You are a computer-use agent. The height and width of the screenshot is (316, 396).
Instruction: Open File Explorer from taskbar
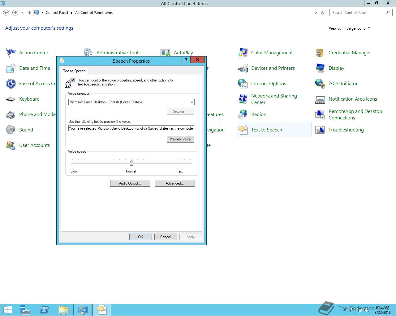click(x=63, y=310)
